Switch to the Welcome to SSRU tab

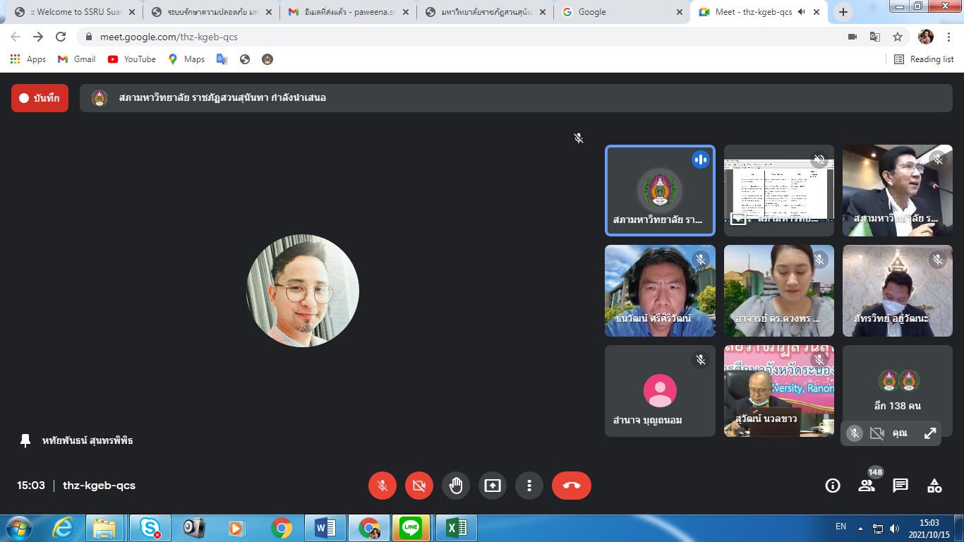click(71, 12)
